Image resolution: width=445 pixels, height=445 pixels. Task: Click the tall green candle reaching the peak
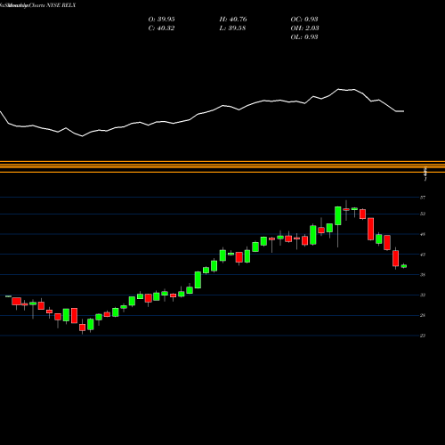[x=337, y=215]
